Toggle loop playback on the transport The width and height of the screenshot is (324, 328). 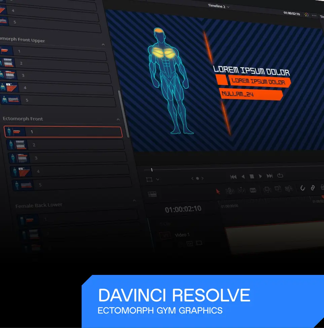click(x=280, y=176)
